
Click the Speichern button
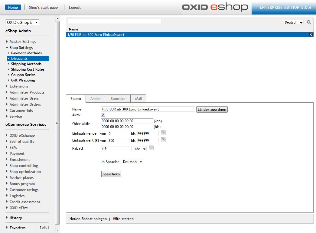point(111,174)
